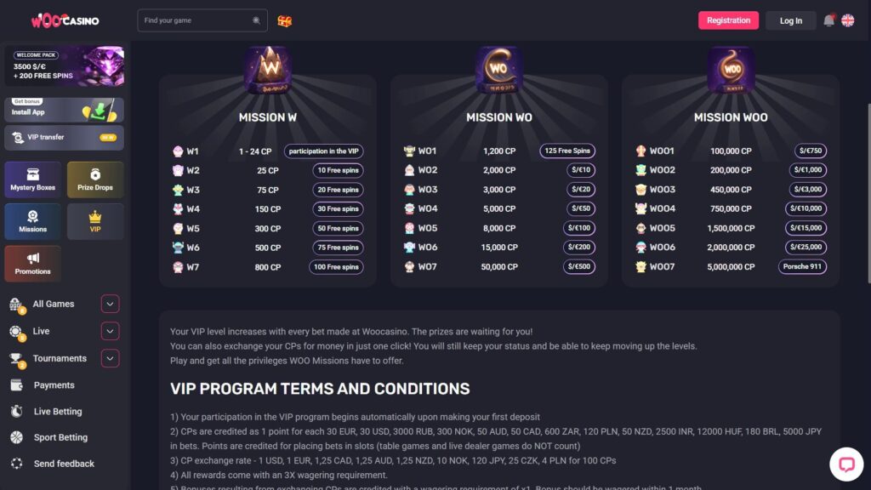Expand the All Games section
Viewport: 871px width, 490px height.
(110, 304)
